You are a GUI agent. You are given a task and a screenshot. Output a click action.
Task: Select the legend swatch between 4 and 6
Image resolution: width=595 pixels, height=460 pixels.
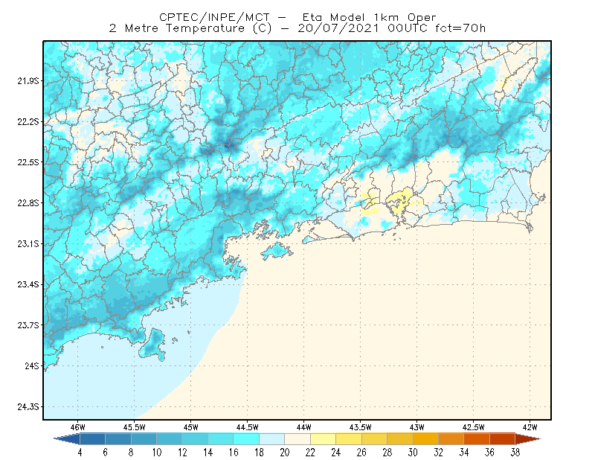[92, 439]
